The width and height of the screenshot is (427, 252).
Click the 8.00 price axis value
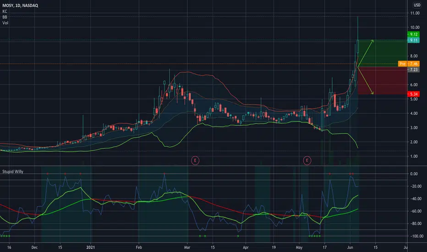click(414, 56)
